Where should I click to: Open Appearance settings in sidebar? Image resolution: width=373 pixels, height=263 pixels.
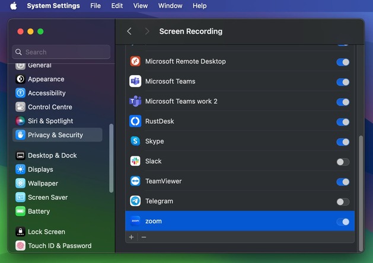point(58,79)
